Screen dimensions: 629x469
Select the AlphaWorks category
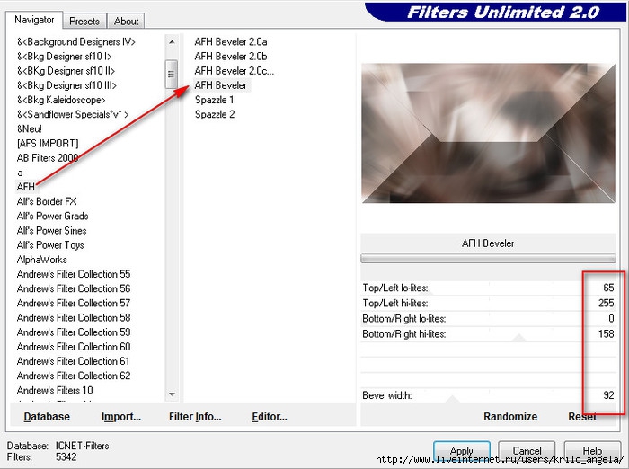pos(41,260)
